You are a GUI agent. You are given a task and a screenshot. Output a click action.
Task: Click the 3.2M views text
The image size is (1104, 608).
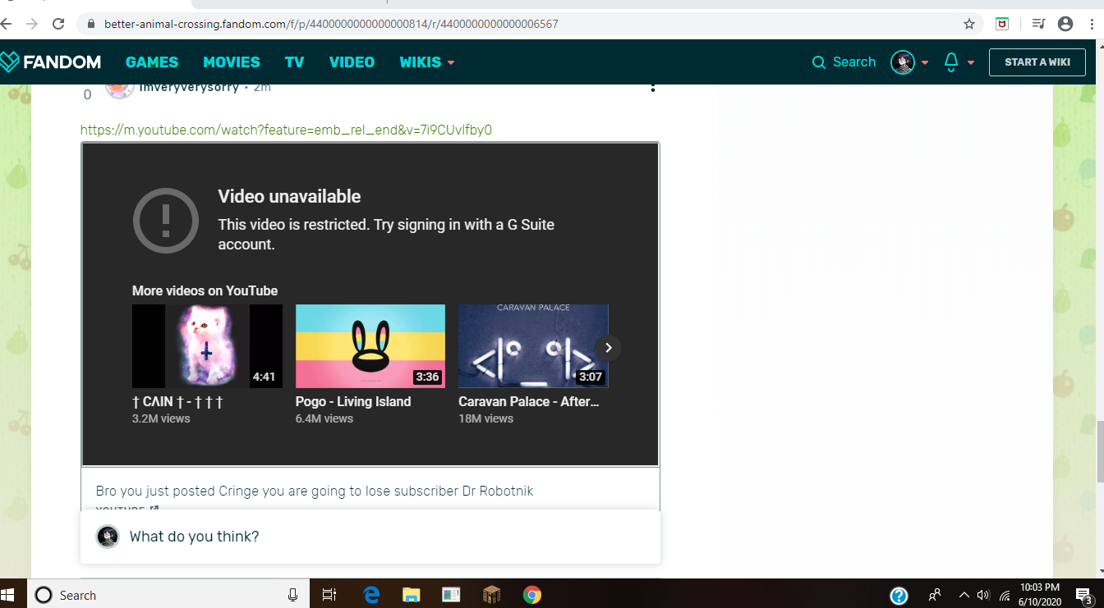[x=161, y=418]
